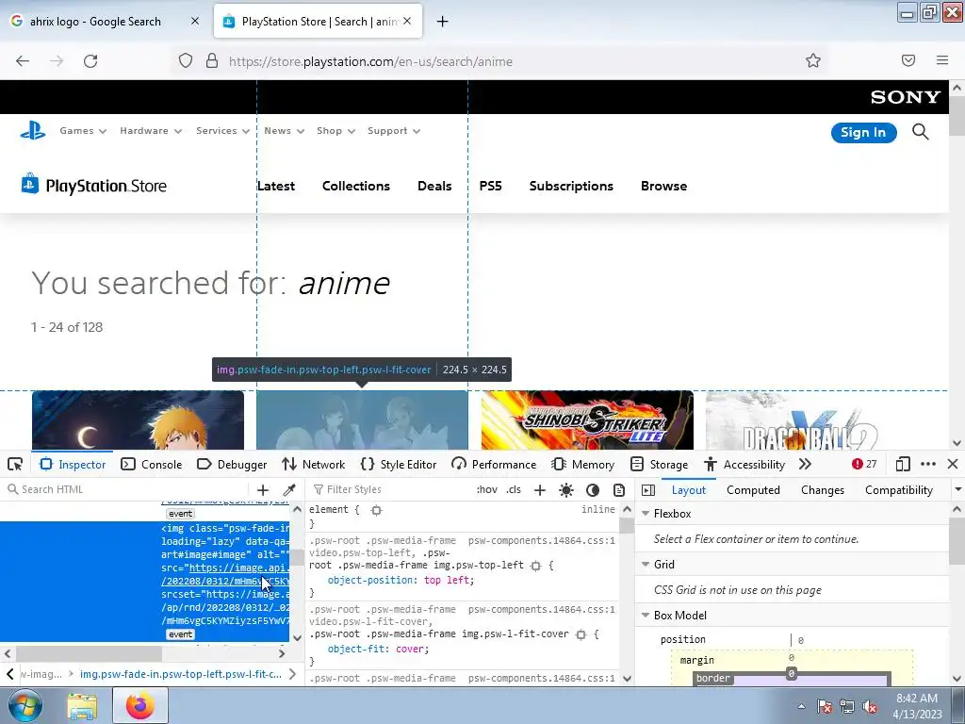Grab a color with eyedropper icon

tap(289, 489)
